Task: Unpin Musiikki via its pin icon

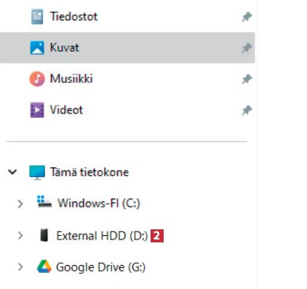Action: tap(247, 79)
